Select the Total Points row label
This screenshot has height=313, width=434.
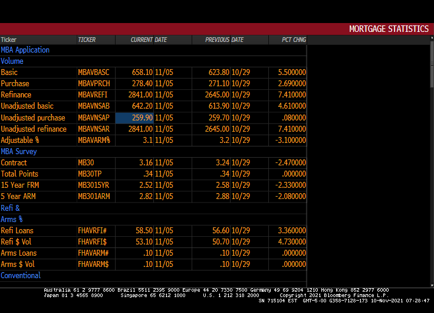coord(19,174)
